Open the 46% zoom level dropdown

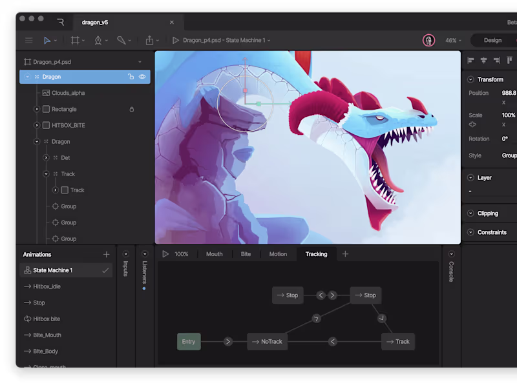click(x=454, y=40)
